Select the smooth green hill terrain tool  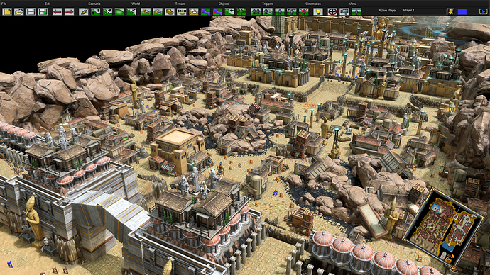(119, 12)
